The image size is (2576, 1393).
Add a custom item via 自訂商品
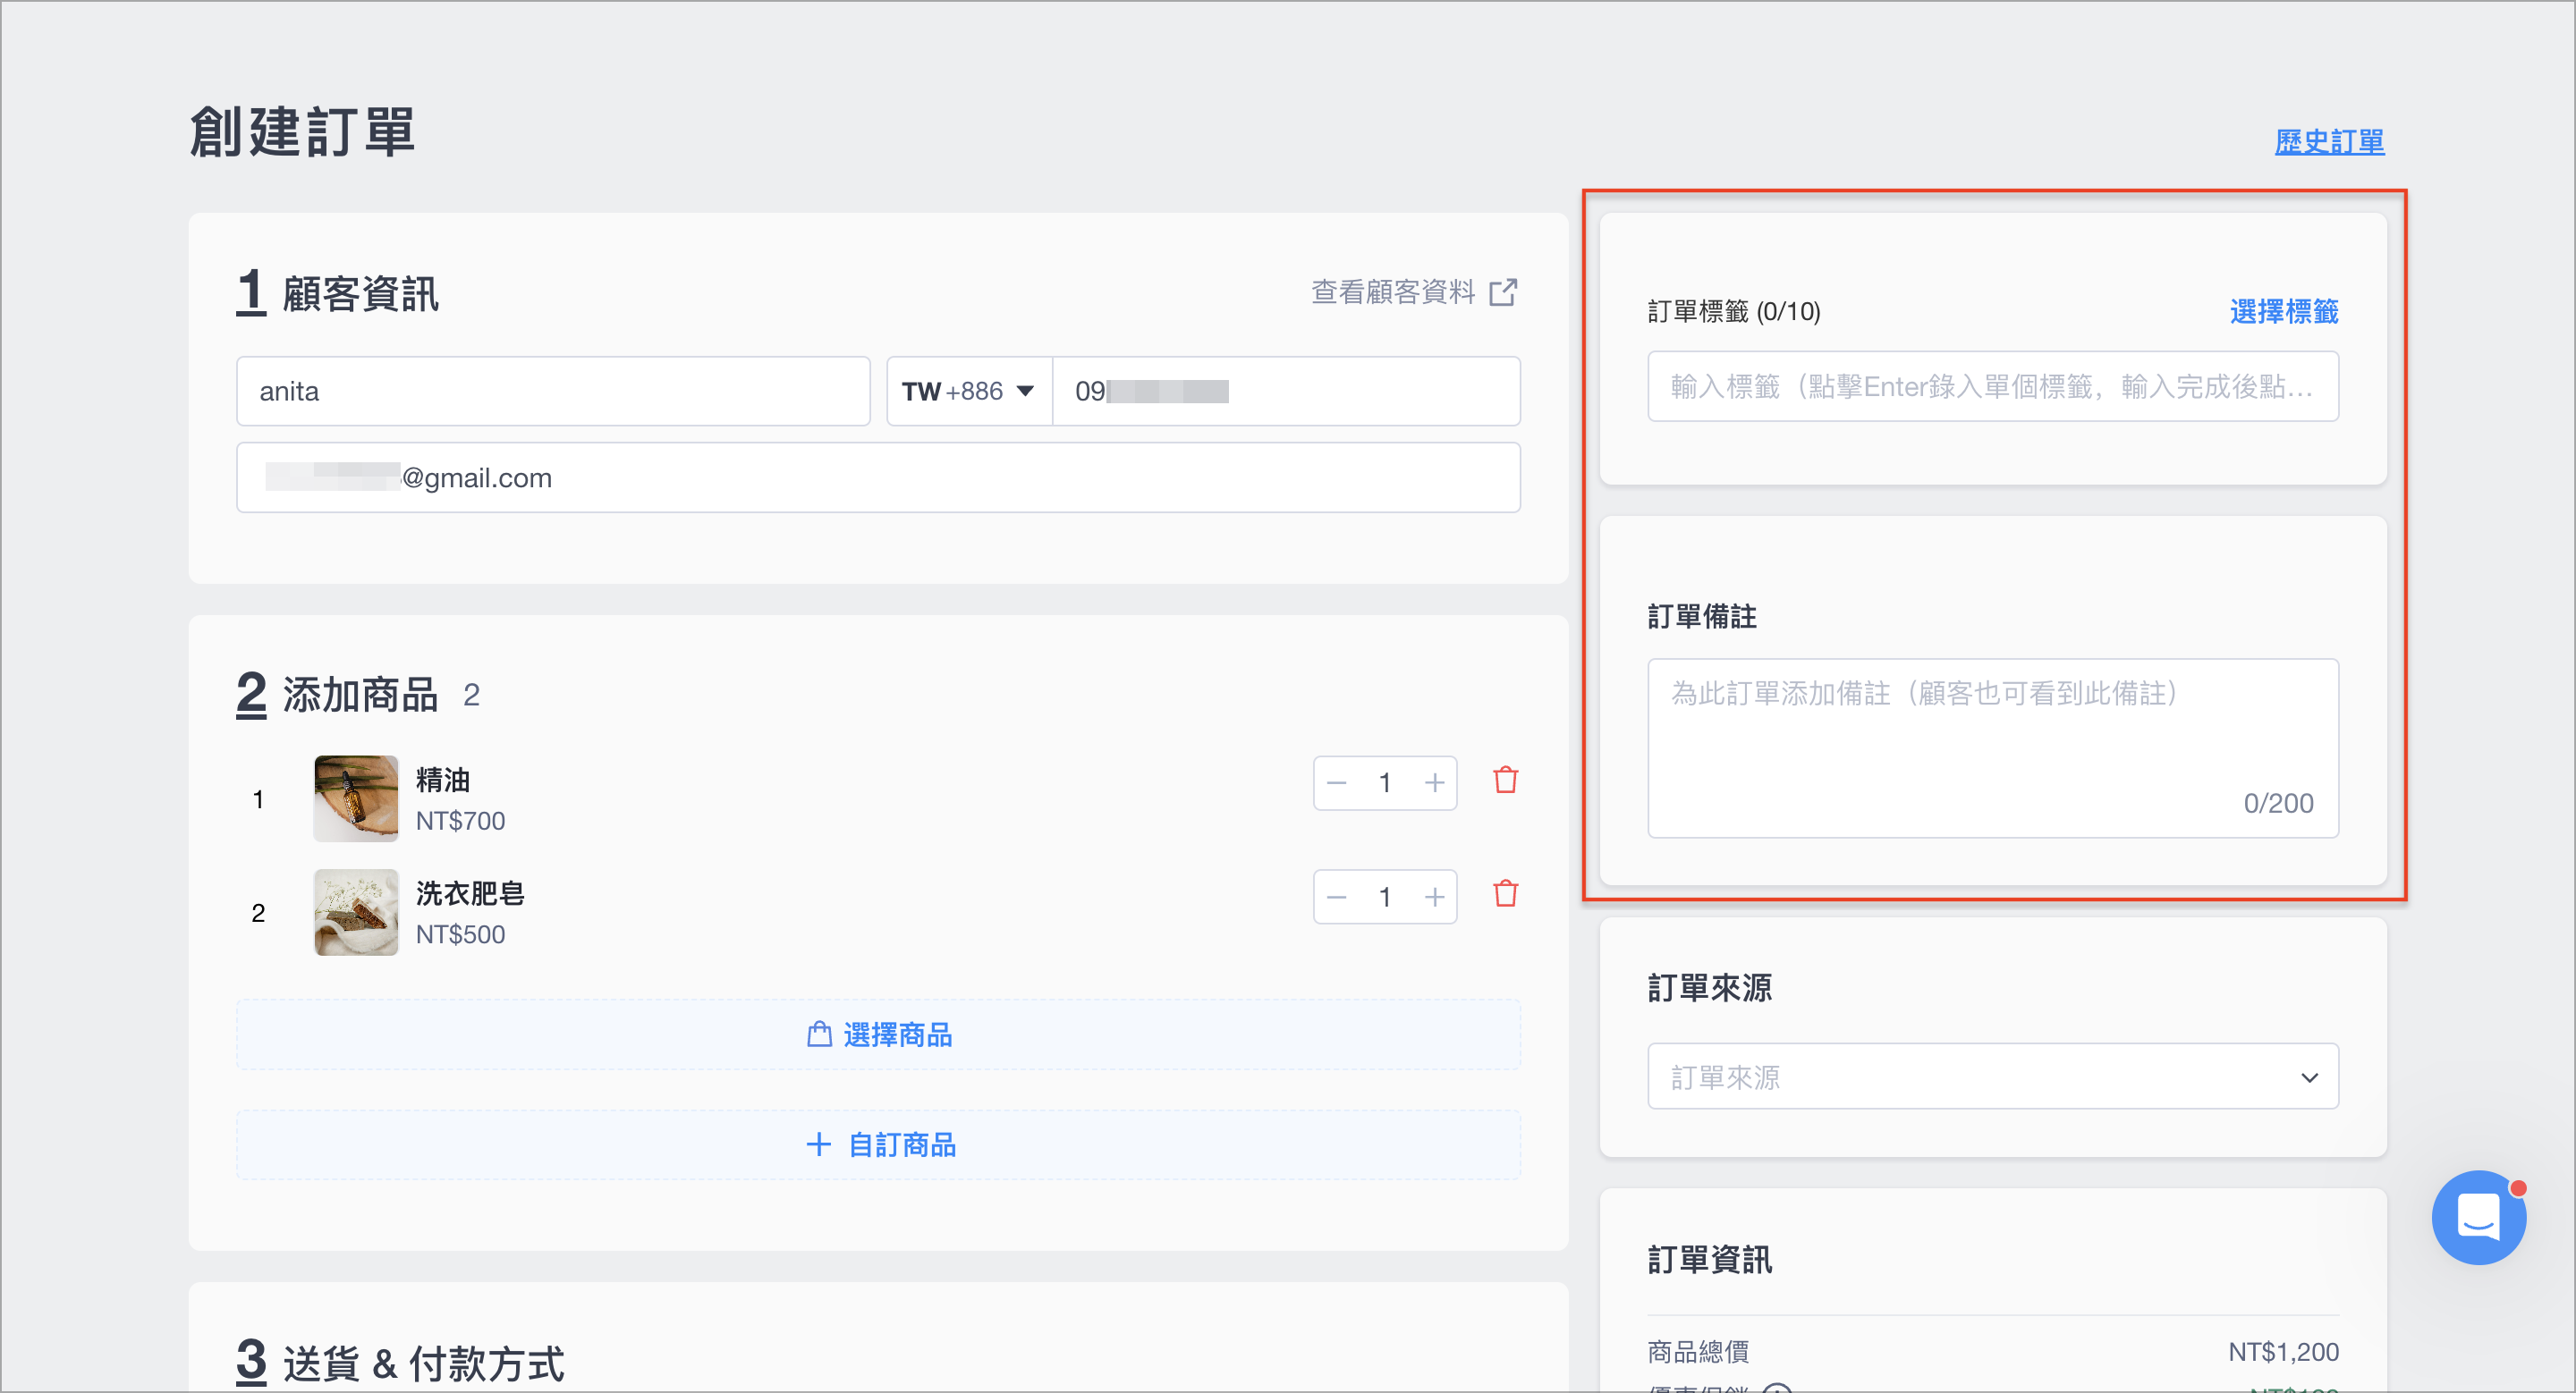878,1145
